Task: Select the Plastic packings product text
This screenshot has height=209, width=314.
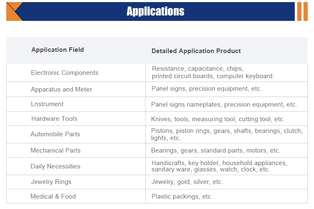Action: (x=182, y=196)
